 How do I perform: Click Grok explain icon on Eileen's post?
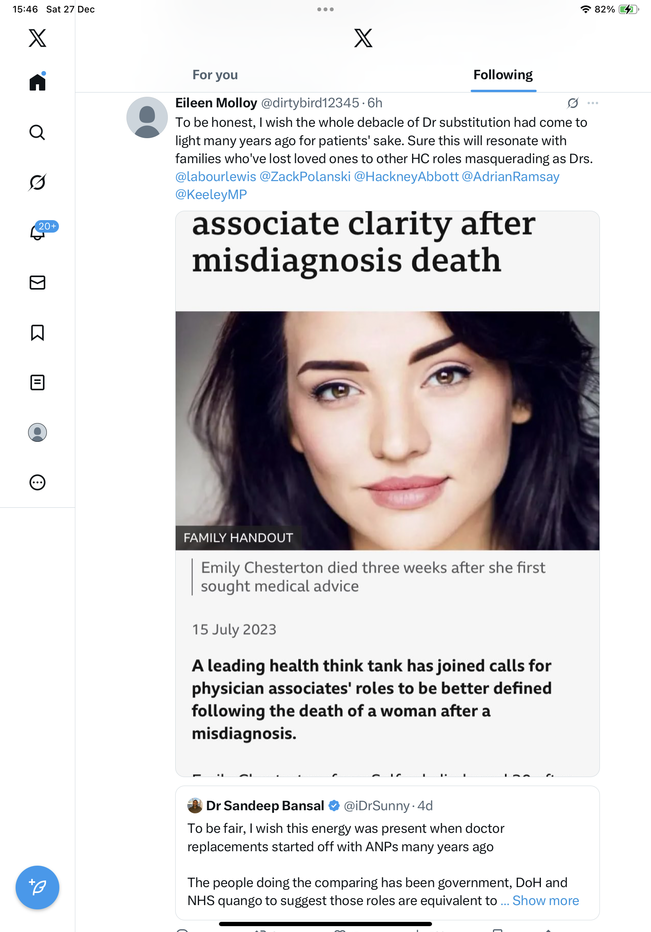click(573, 103)
